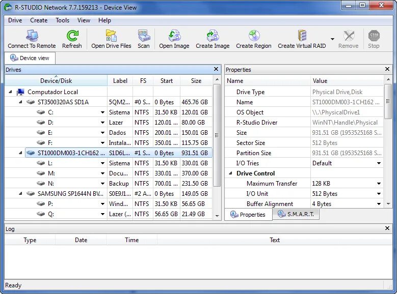Open the Create menu

39,20
